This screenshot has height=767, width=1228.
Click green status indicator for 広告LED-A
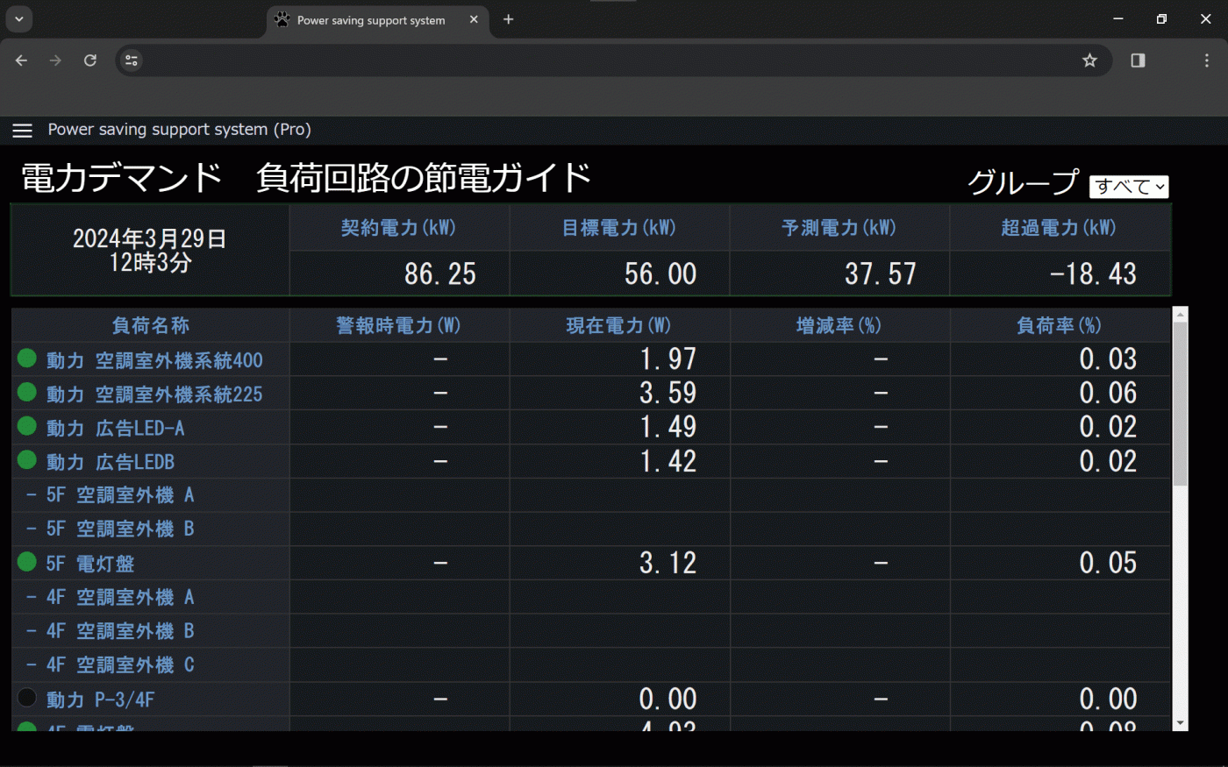click(27, 426)
